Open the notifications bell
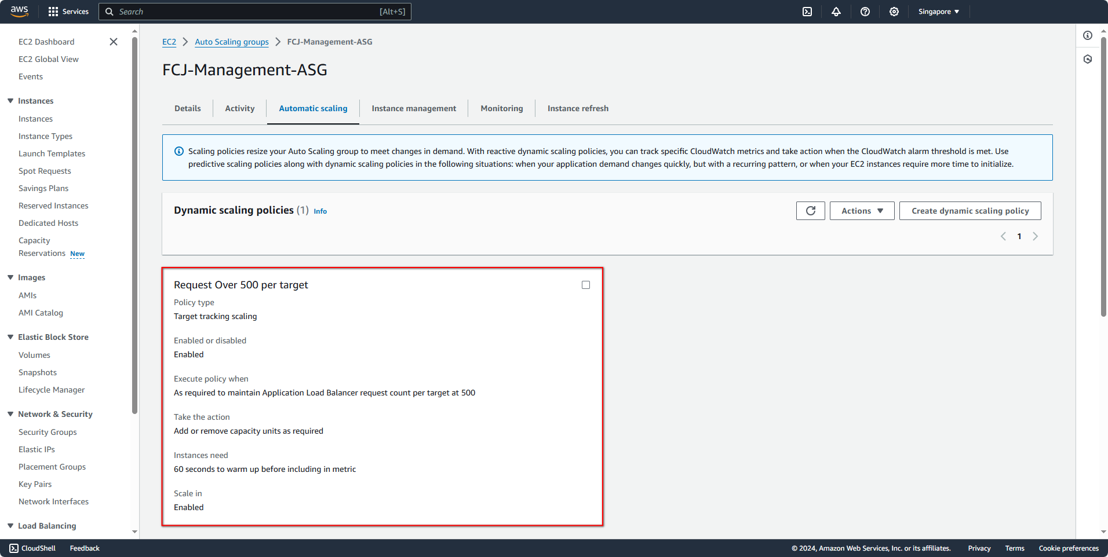Screen dimensions: 1108x557 (836, 12)
